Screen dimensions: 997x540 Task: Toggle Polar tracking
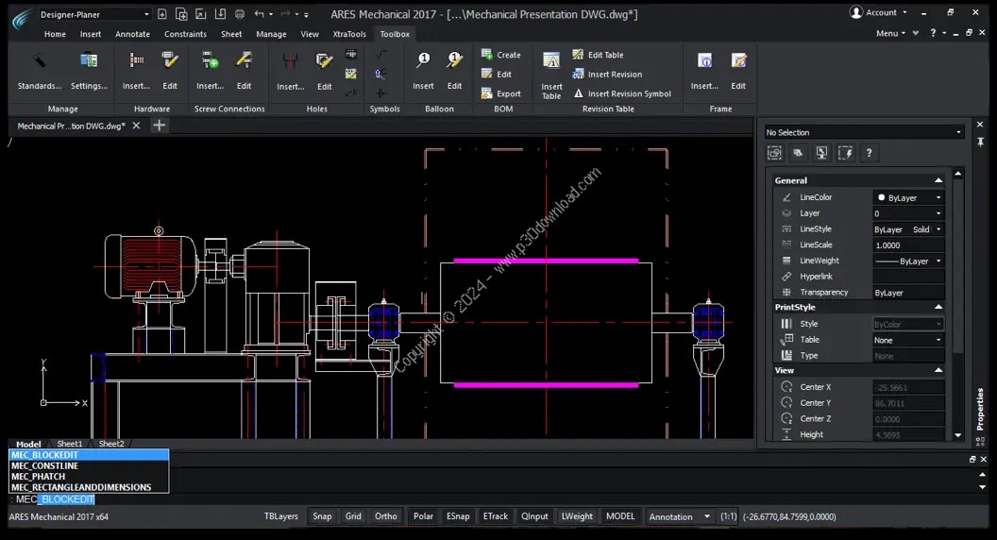[x=424, y=516]
